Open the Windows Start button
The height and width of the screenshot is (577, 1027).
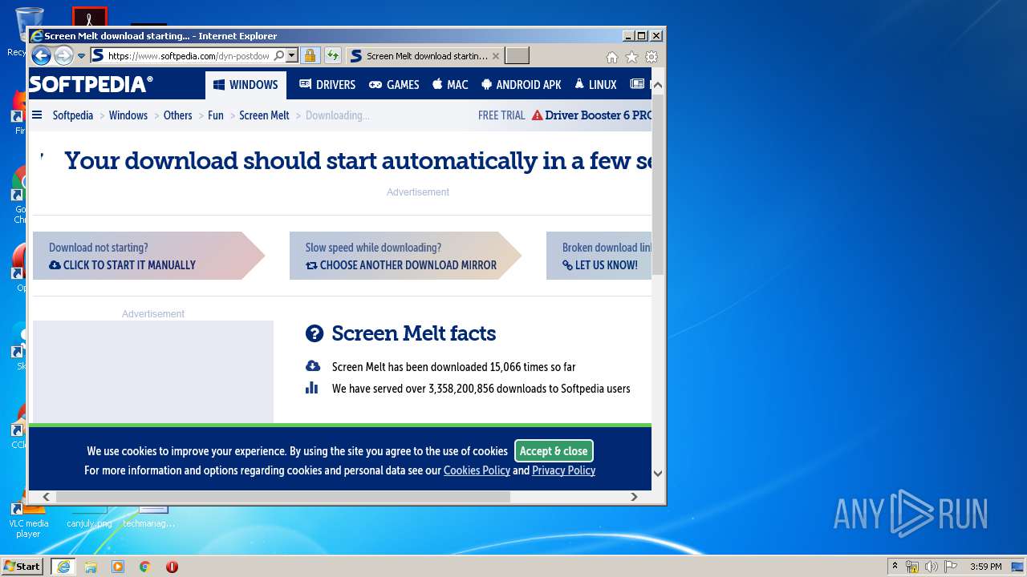pos(22,567)
